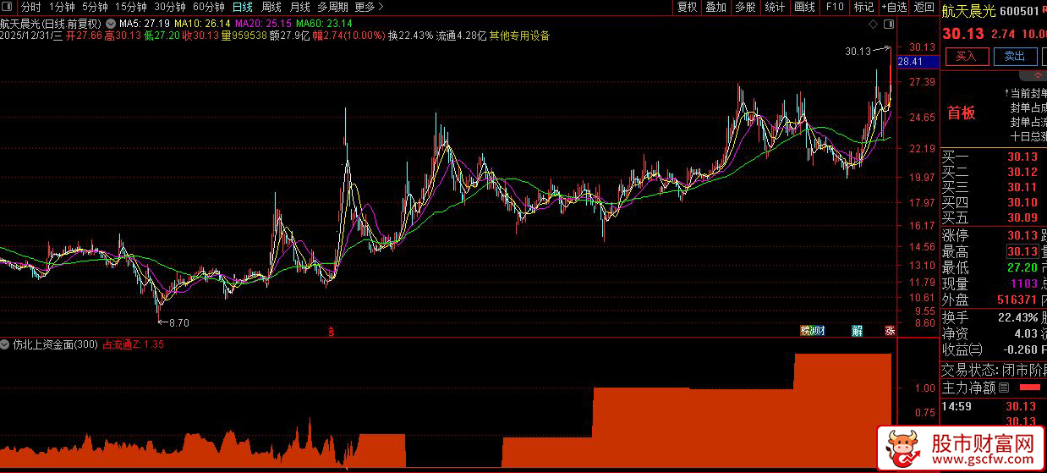Image resolution: width=1047 pixels, height=473 pixels.
Task: Select 买四 bid price 30.10
Action: (x=1022, y=203)
